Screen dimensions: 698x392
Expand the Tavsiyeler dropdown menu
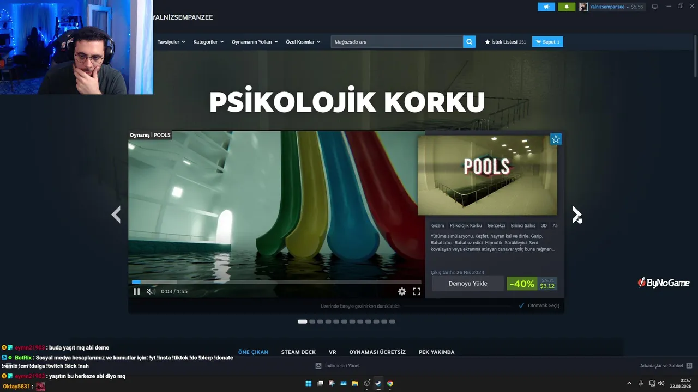pos(171,42)
